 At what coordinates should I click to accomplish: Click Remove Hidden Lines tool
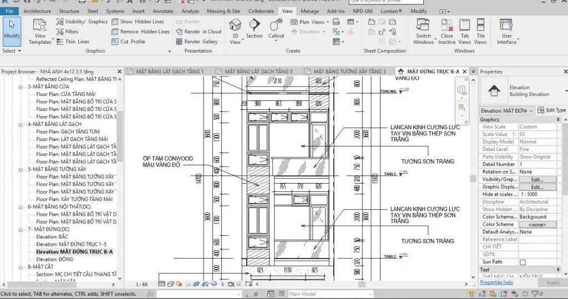140,32
